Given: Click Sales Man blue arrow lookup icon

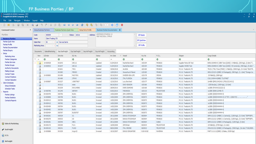Looking at the screenshot, I should tap(57, 42).
